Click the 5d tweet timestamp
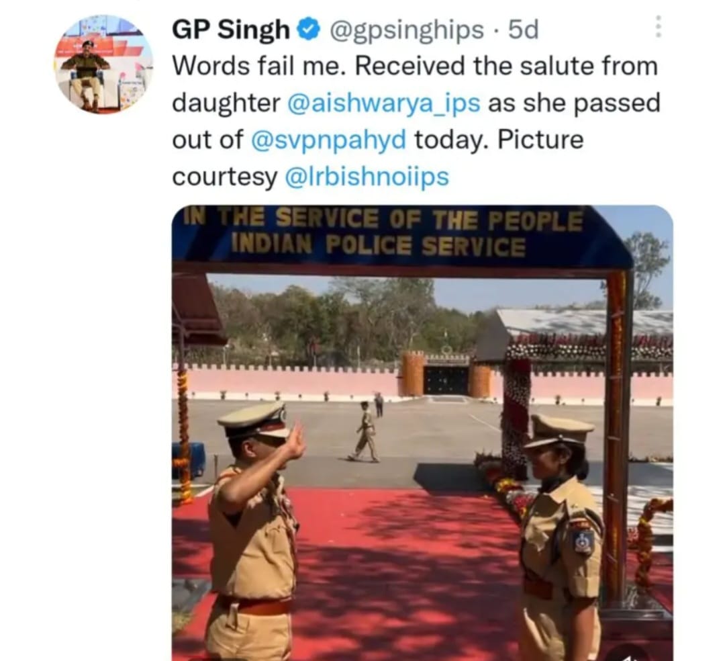This screenshot has height=661, width=725. tap(524, 30)
